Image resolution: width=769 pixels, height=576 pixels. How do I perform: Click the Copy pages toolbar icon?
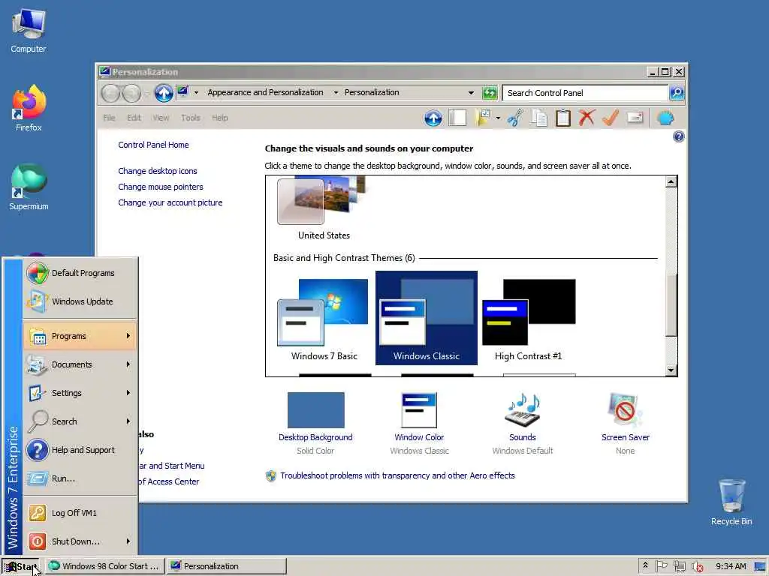pos(539,118)
